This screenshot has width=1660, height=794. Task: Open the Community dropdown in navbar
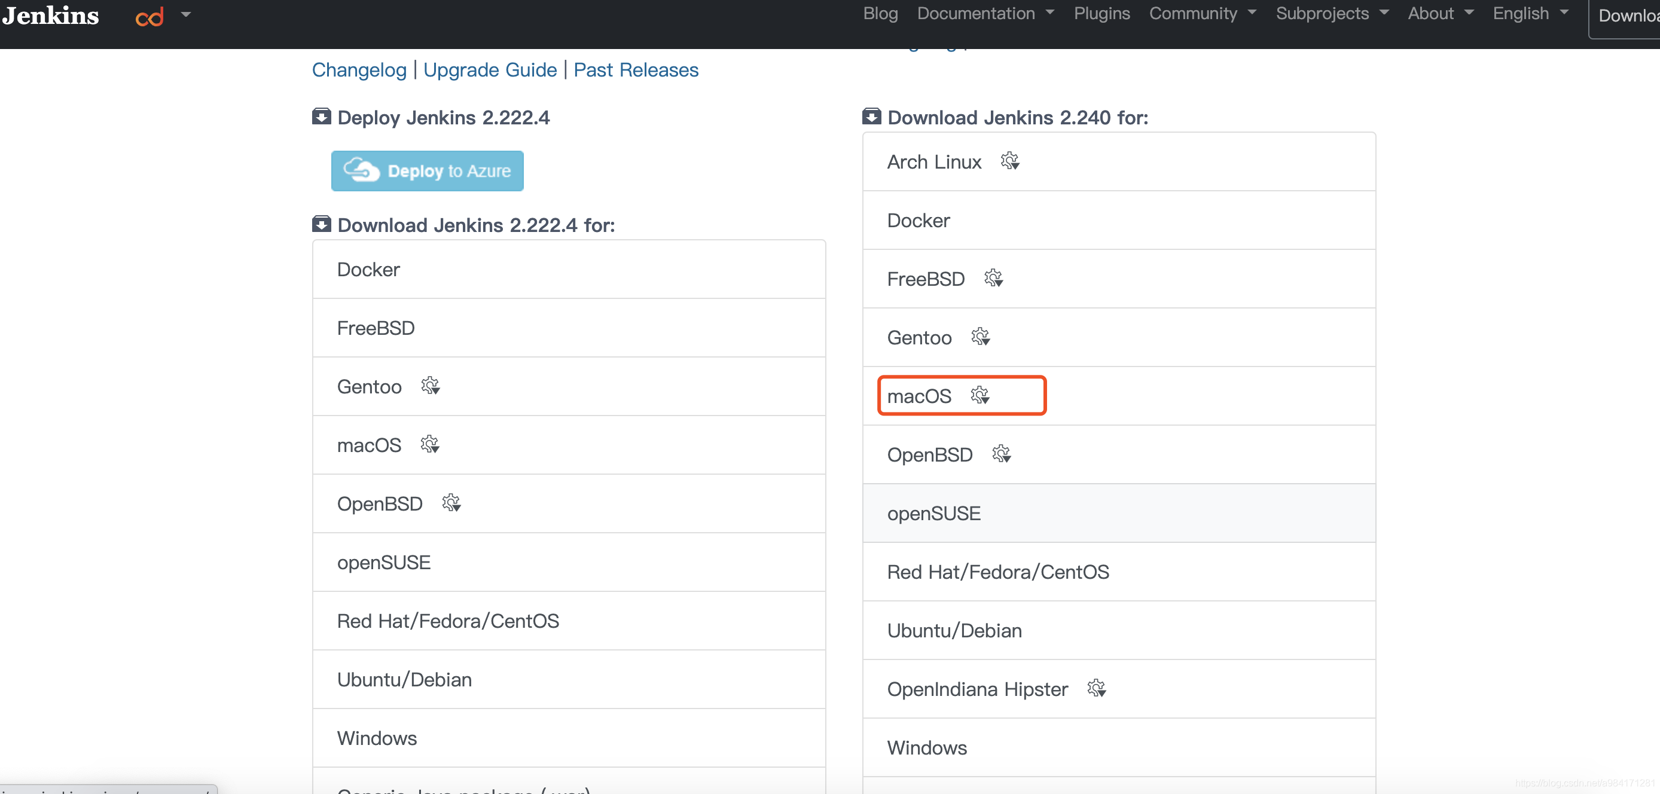click(1202, 14)
